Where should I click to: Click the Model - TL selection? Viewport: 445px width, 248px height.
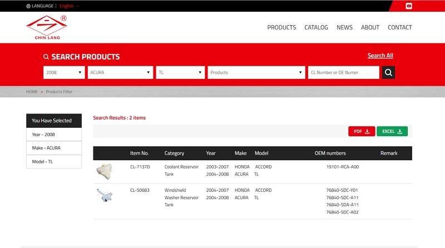pyautogui.click(x=54, y=161)
